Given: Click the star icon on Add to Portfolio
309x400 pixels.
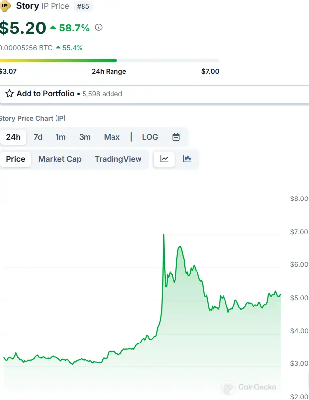Looking at the screenshot, I should click(x=9, y=93).
